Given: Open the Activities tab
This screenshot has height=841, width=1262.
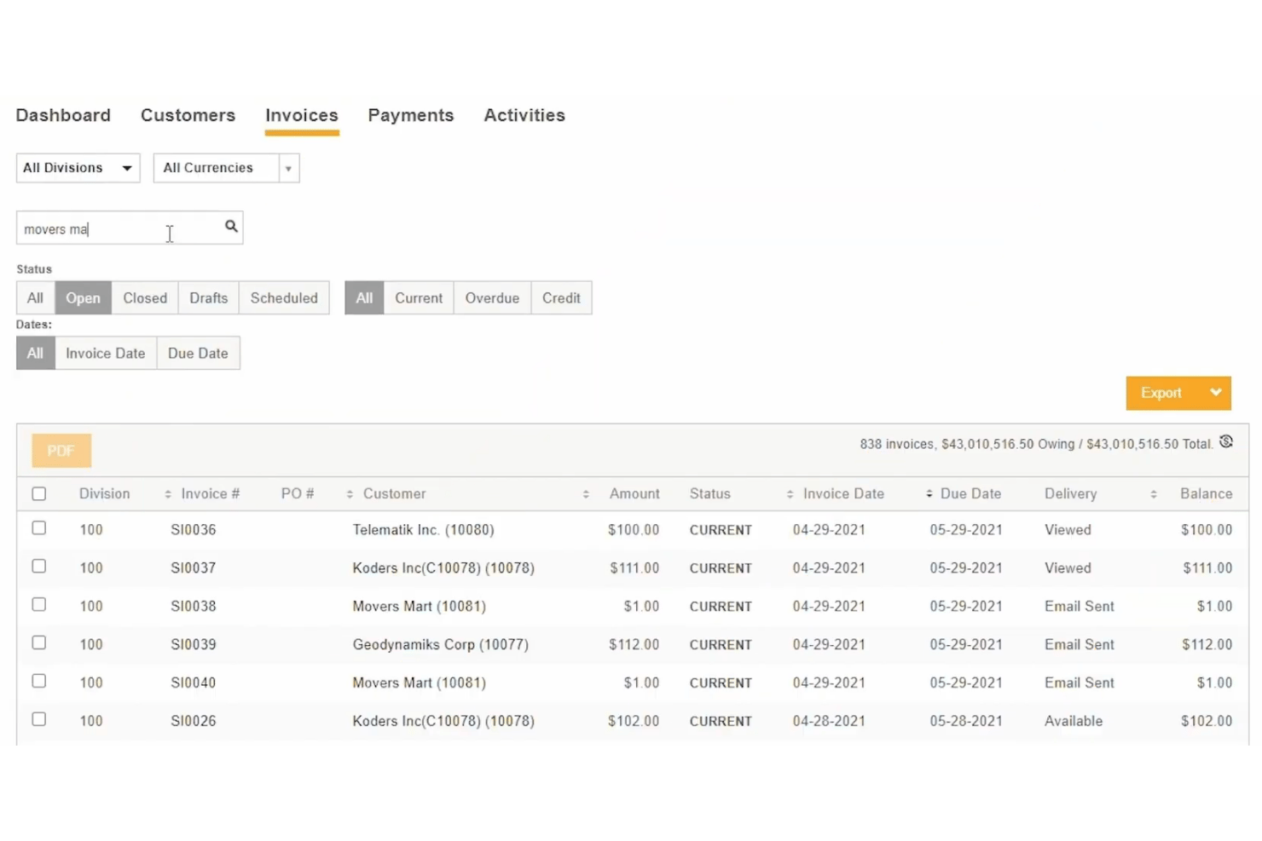Looking at the screenshot, I should pyautogui.click(x=524, y=115).
